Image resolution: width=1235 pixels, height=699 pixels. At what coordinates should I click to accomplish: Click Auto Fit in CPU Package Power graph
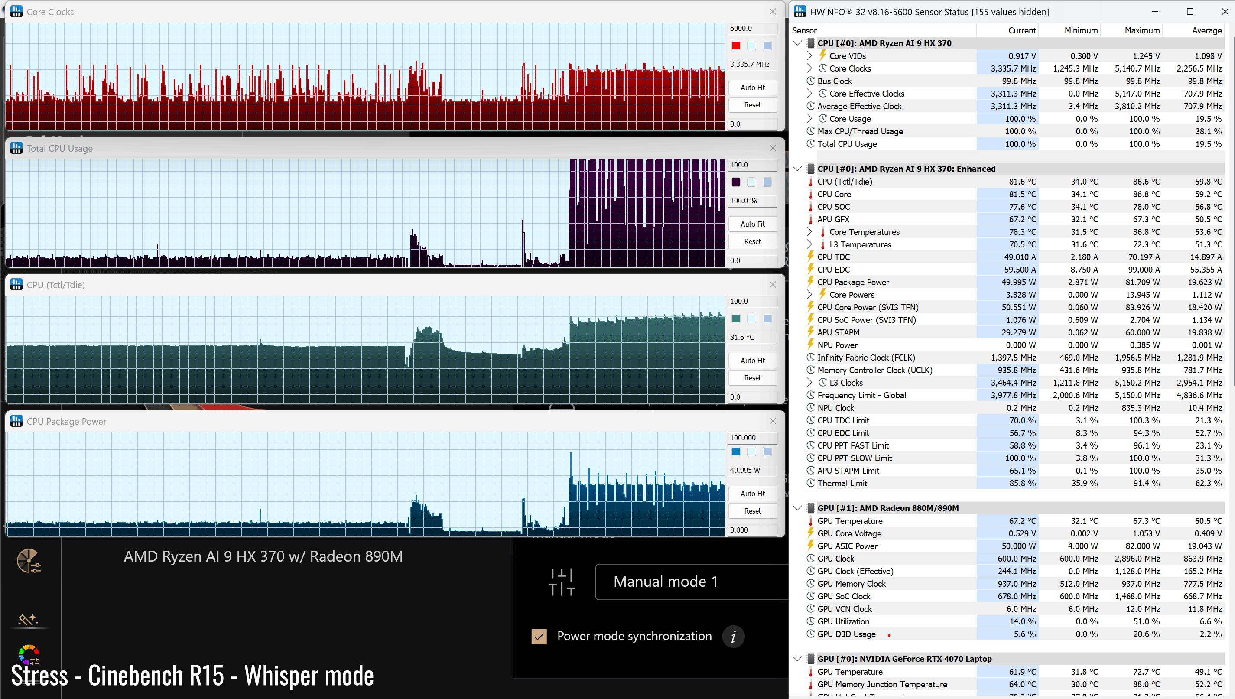(x=752, y=493)
